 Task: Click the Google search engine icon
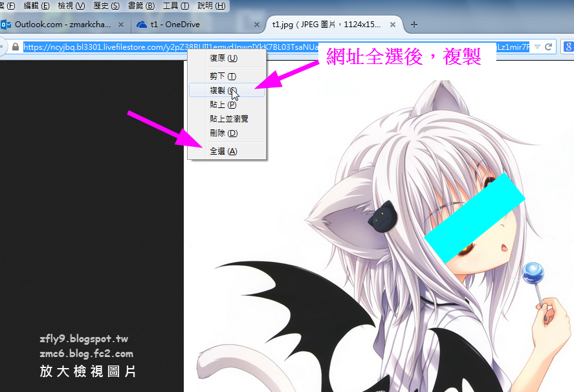tap(569, 47)
